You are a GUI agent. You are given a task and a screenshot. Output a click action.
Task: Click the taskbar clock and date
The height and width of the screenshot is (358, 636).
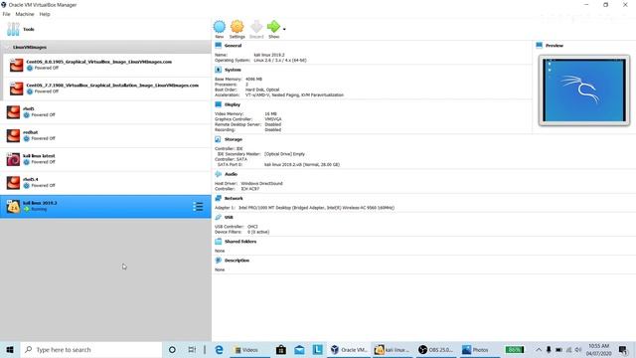pos(598,349)
